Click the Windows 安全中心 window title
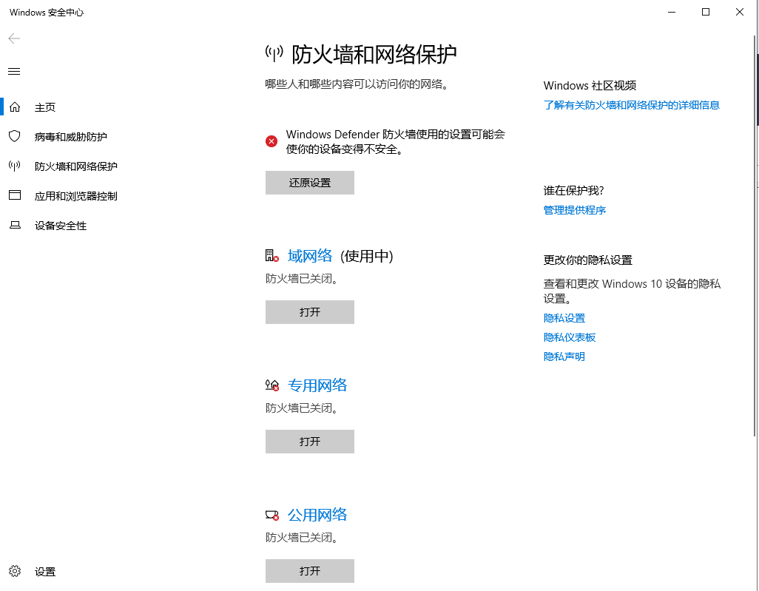Viewport: 759px width, 591px height. [x=47, y=13]
